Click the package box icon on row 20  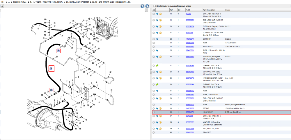[x=160, y=26]
